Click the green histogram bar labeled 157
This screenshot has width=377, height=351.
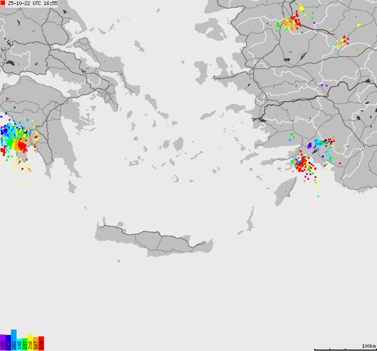click(x=25, y=344)
